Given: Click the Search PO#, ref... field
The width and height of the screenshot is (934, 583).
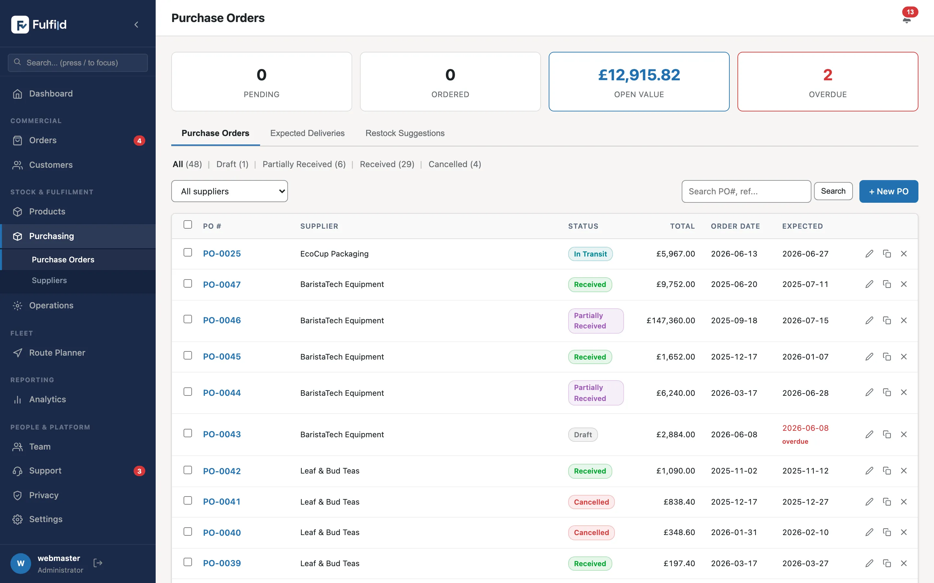Looking at the screenshot, I should [x=746, y=191].
